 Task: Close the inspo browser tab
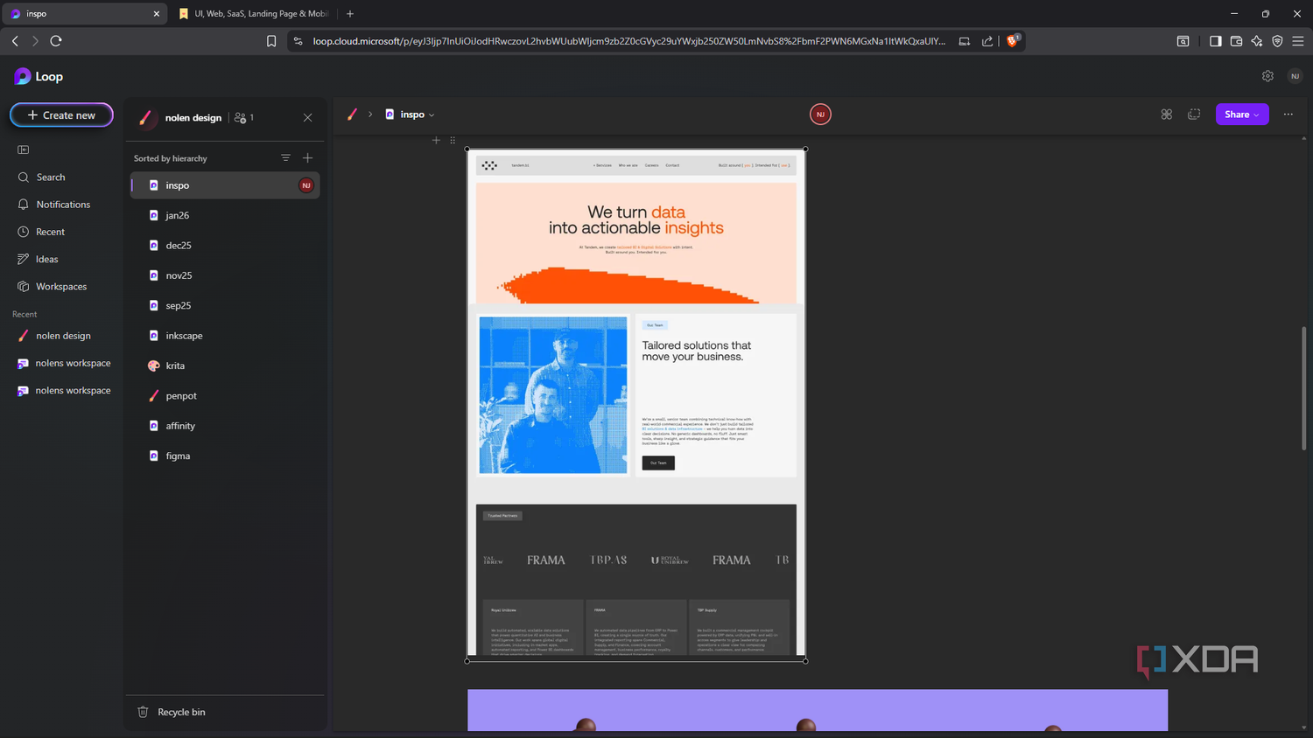(157, 14)
